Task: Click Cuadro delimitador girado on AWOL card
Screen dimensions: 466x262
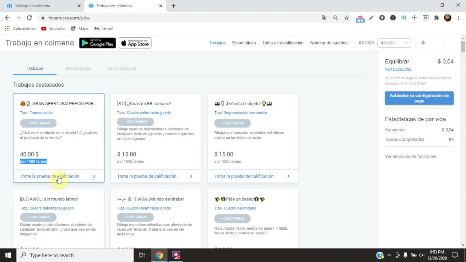Action: click(52, 209)
